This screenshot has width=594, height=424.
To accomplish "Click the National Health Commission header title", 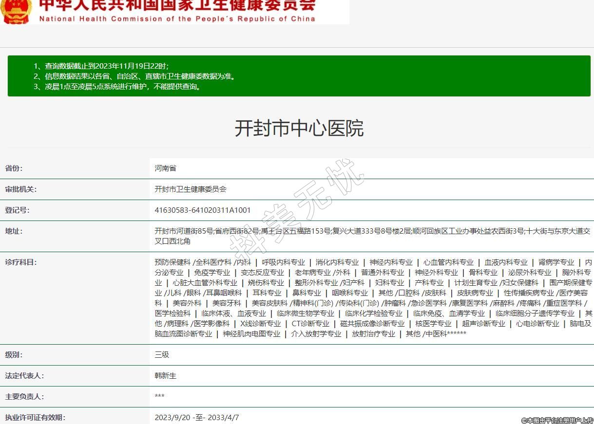I will coord(177,11).
